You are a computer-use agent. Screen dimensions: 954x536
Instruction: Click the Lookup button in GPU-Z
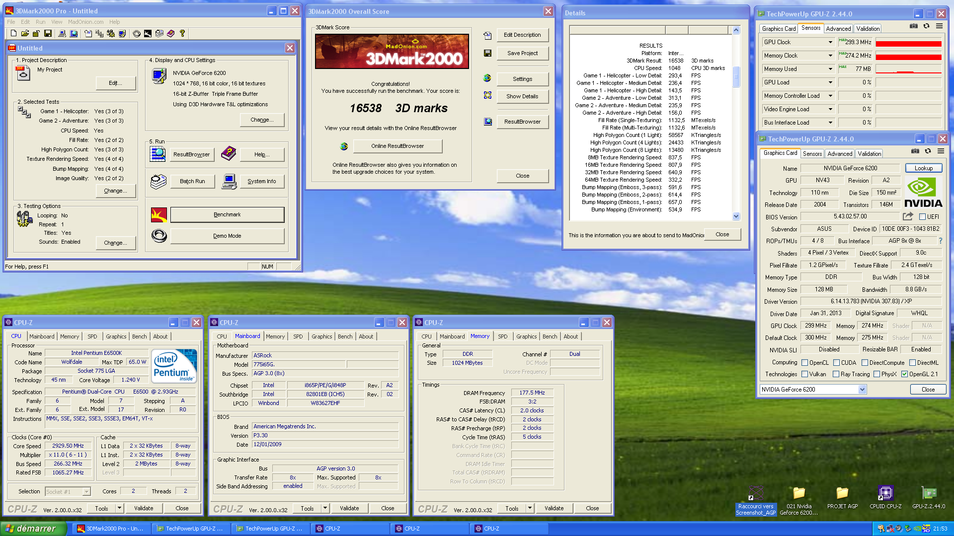923,168
